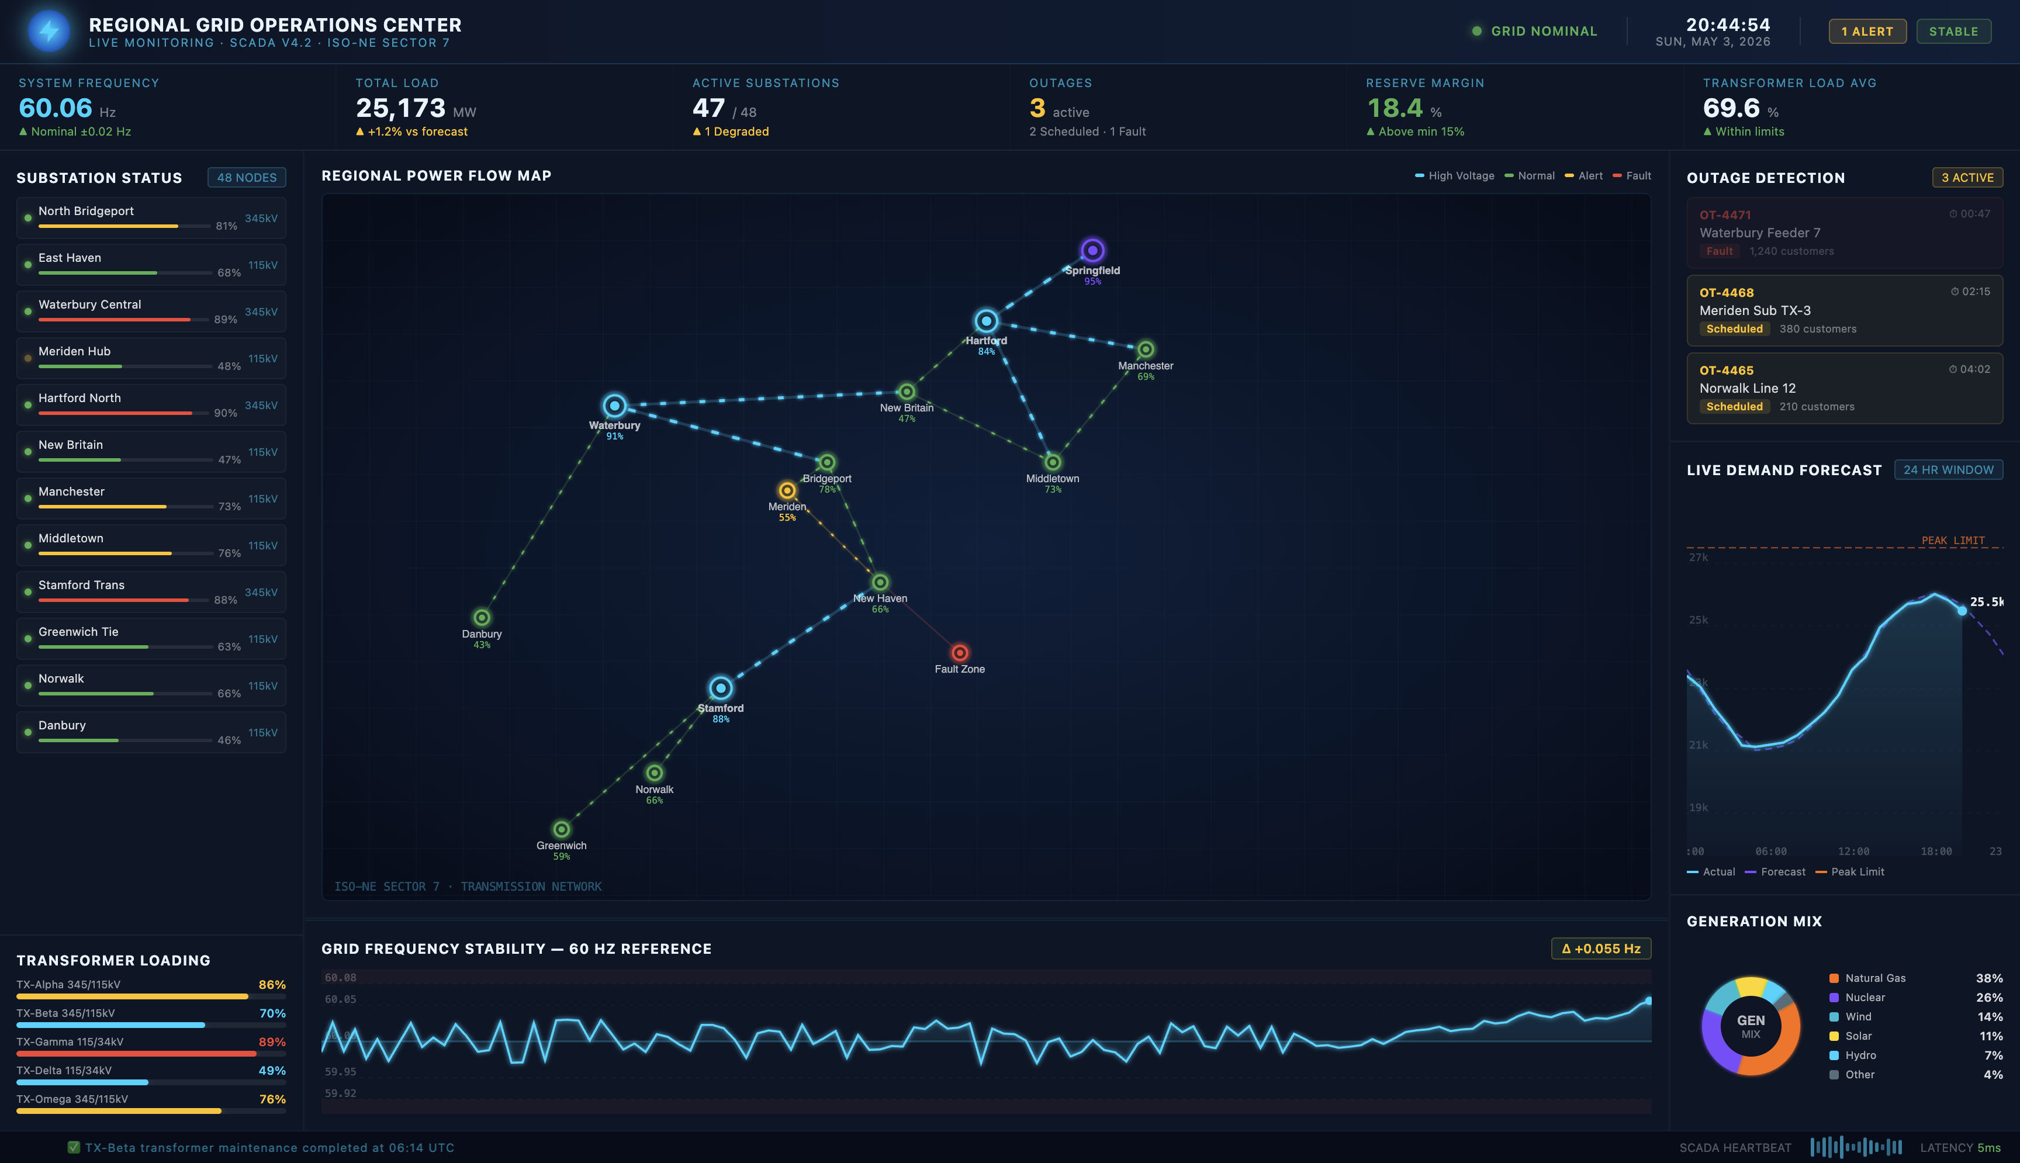Click the 69.6 % transformer load value
Viewport: 2020px width, 1163px height.
(x=1741, y=108)
